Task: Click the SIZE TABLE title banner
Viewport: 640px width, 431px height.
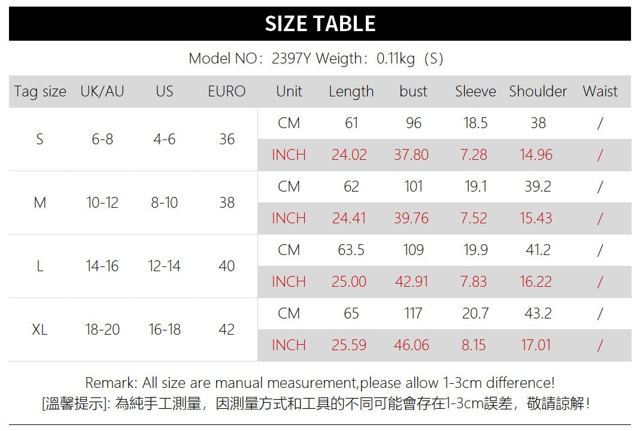Action: (320, 23)
